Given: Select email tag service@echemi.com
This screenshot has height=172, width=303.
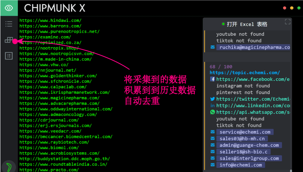Looking at the screenshot, I should point(245,132).
